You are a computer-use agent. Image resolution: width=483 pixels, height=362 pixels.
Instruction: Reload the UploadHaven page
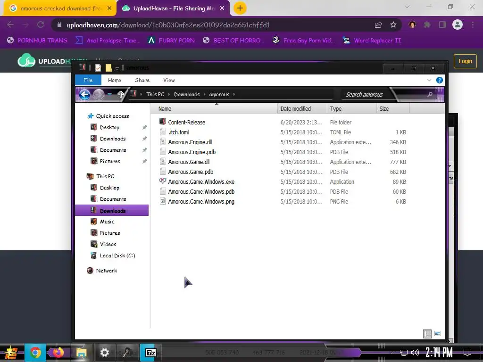(41, 25)
